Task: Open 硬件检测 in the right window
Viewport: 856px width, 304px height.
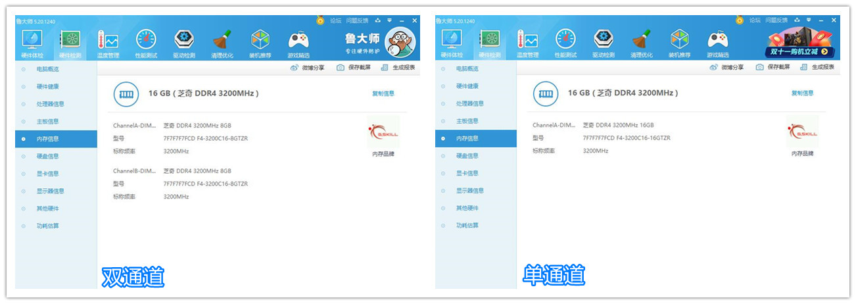Action: [x=489, y=43]
